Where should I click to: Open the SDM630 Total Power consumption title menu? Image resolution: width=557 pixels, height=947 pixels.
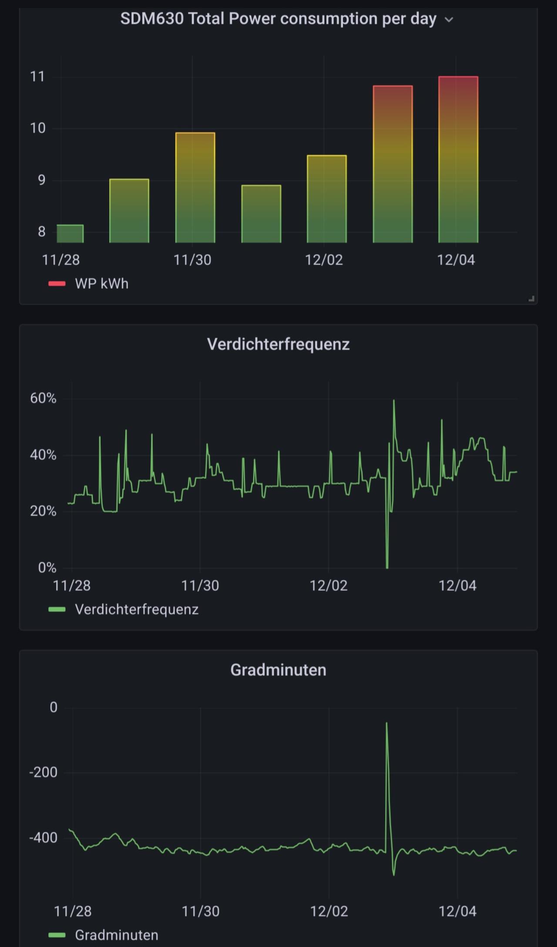click(x=278, y=19)
